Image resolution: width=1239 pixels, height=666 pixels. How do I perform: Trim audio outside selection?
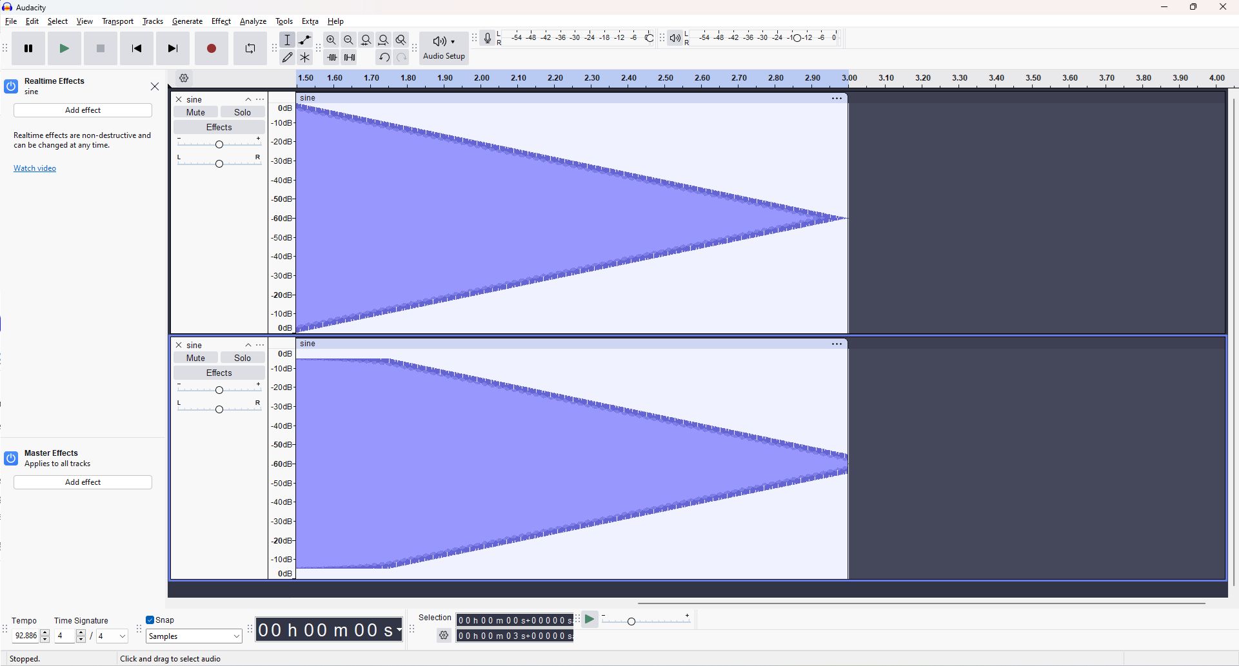click(x=332, y=57)
